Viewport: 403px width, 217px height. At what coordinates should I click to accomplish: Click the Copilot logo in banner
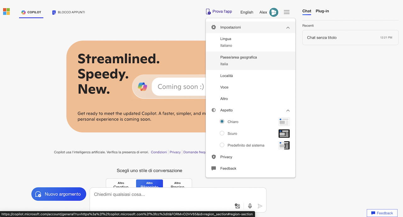(x=142, y=87)
